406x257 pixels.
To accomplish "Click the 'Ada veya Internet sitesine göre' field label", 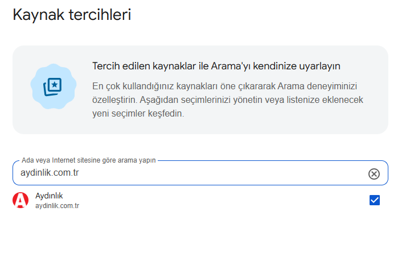I will (89, 160).
